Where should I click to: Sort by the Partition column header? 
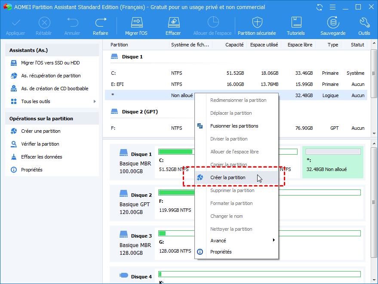(119, 45)
